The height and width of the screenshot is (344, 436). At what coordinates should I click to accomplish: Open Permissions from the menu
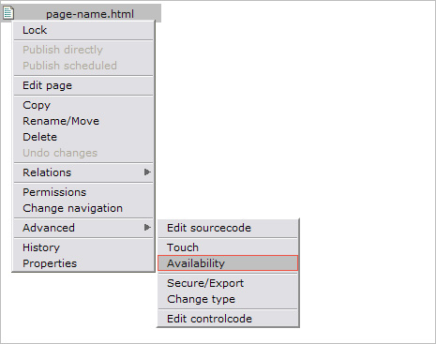[83, 192]
